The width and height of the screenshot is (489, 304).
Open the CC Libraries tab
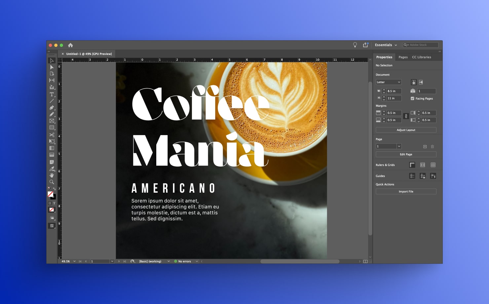(x=421, y=57)
